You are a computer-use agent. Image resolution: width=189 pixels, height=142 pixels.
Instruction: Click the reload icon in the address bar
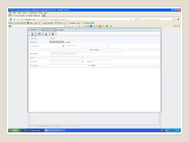pyautogui.click(x=135, y=19)
